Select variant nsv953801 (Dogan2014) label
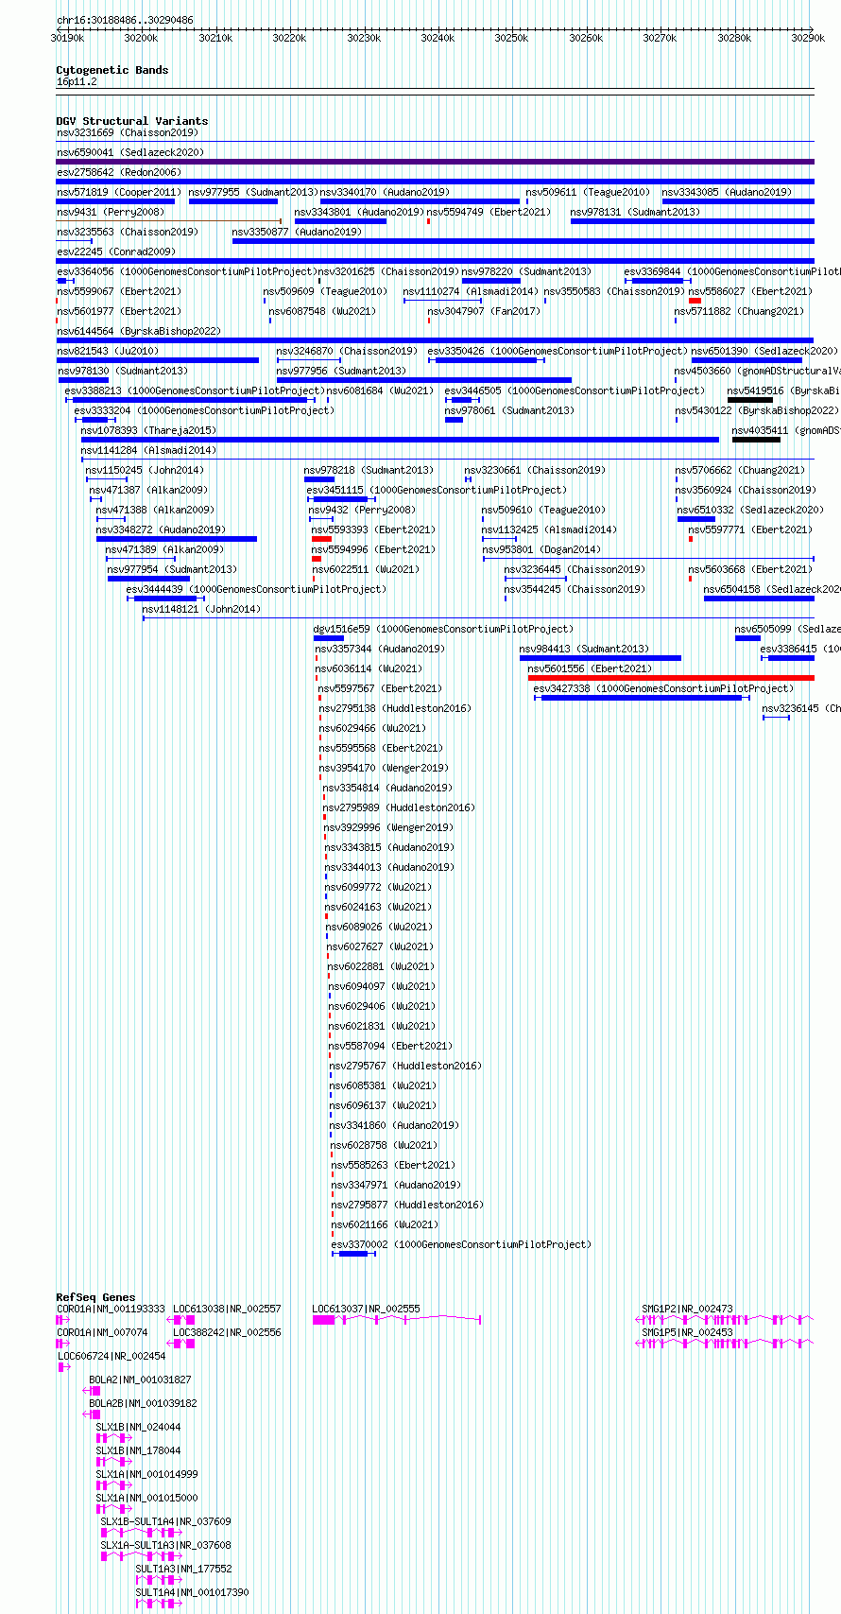Viewport: 841px width, 1614px height. (x=541, y=549)
